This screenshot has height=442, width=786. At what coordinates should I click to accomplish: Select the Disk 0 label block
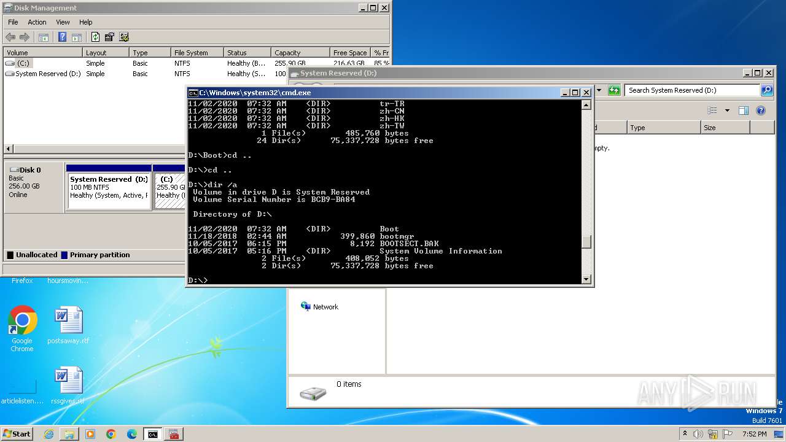tap(34, 187)
